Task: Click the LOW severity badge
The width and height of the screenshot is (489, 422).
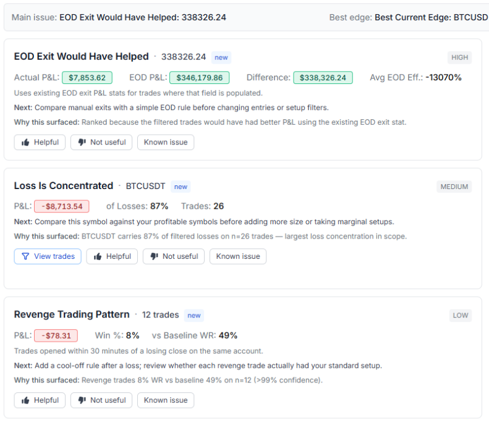Action: pos(461,315)
